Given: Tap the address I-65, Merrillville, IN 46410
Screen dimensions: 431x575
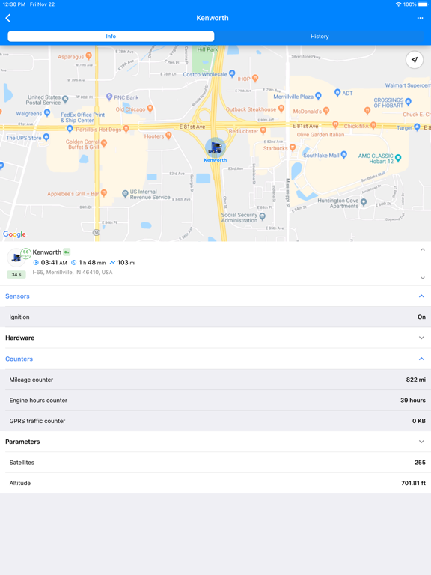Looking at the screenshot, I should [73, 272].
